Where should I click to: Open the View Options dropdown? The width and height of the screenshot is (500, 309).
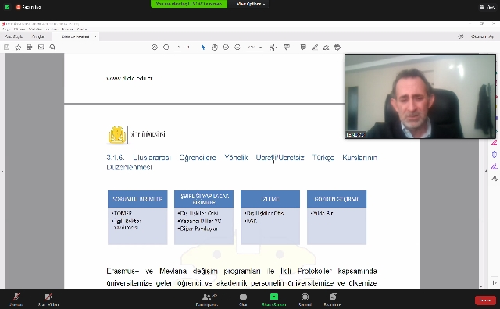[251, 4]
